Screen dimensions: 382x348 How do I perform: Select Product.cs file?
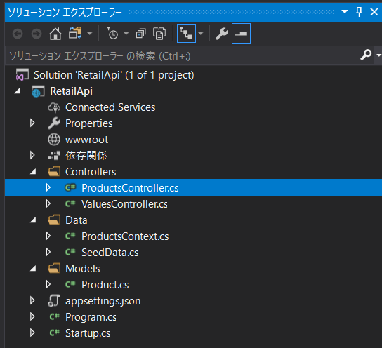click(105, 285)
